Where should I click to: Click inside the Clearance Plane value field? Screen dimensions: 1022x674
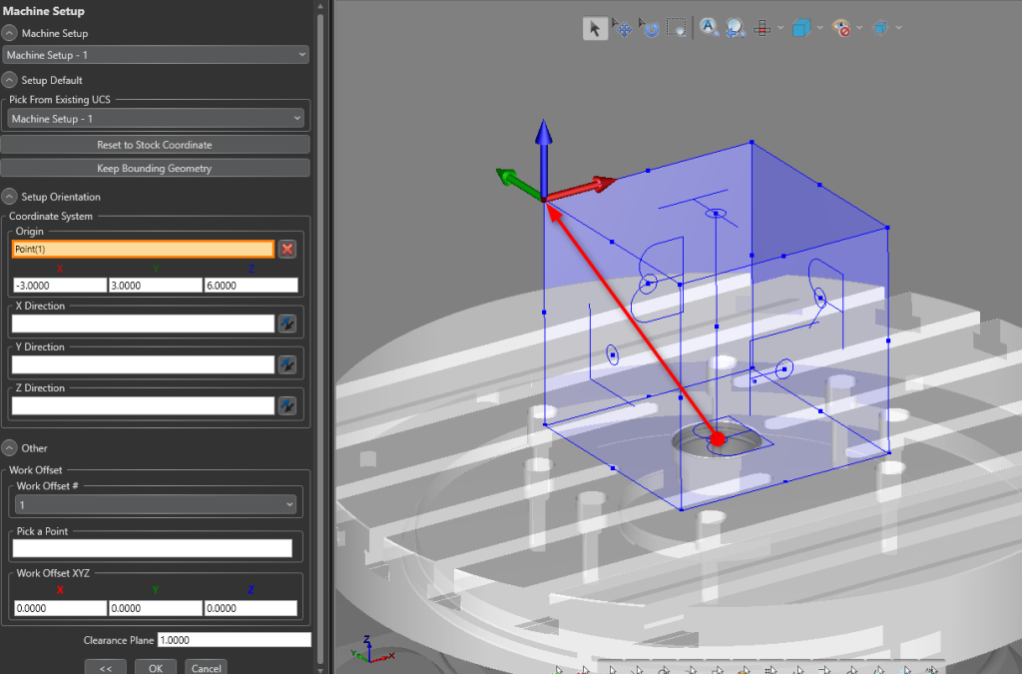click(235, 639)
